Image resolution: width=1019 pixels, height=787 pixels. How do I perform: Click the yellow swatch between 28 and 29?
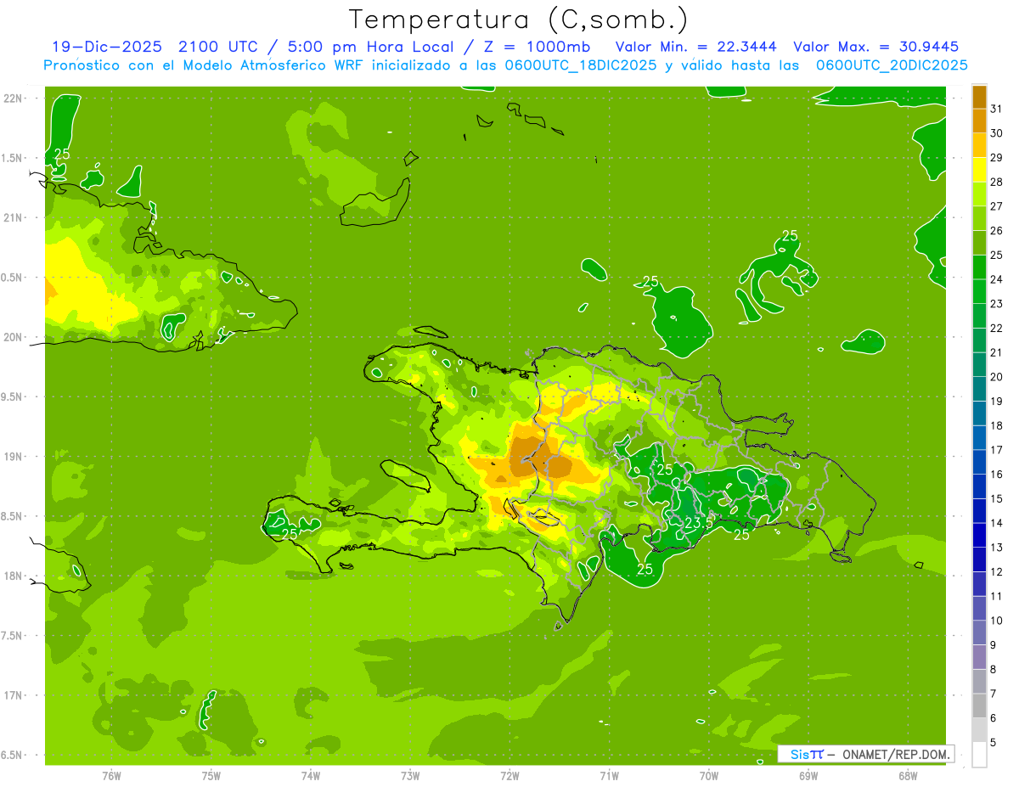coord(979,170)
